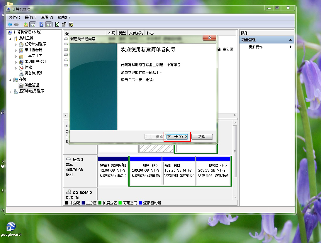
Task: Expand the 服务和应用程序 node
Action: pyautogui.click(x=10, y=91)
